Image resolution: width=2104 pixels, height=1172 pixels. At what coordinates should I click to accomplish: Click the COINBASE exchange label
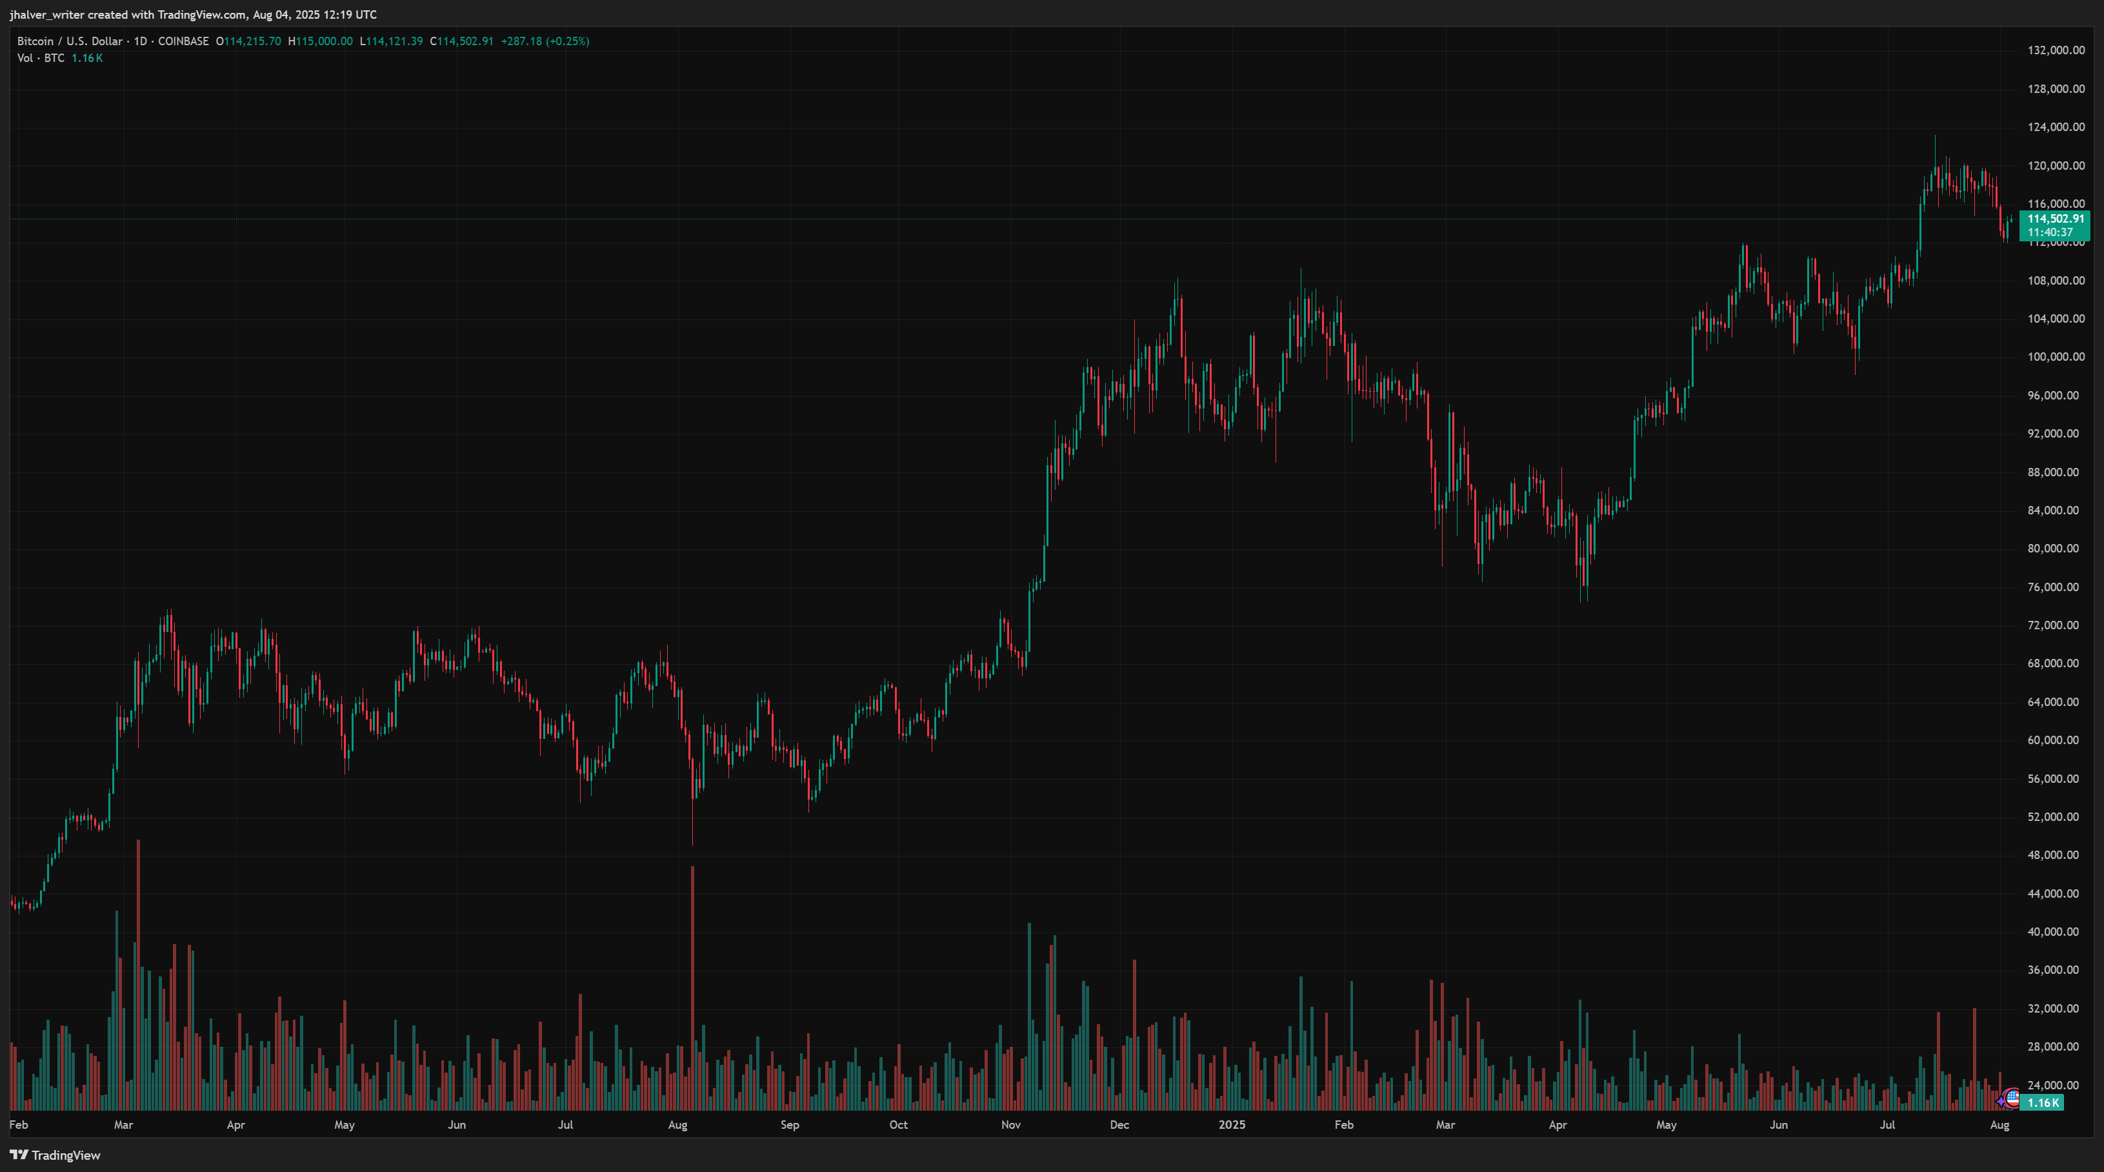point(183,41)
